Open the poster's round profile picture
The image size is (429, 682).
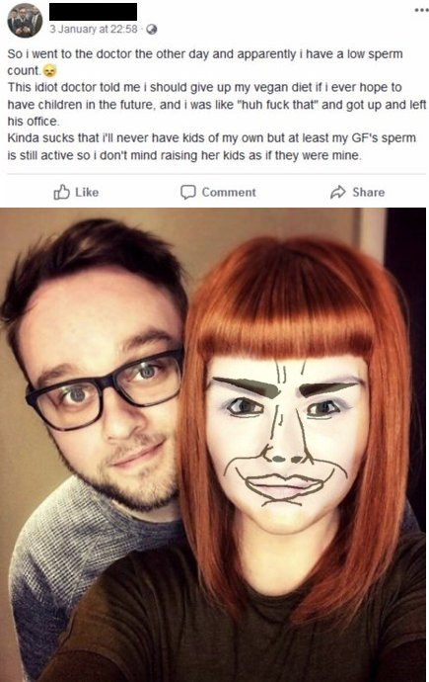pyautogui.click(x=26, y=21)
